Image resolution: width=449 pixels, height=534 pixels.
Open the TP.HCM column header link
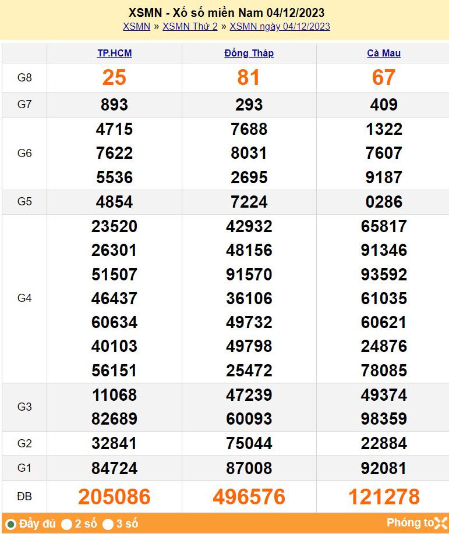tap(114, 53)
